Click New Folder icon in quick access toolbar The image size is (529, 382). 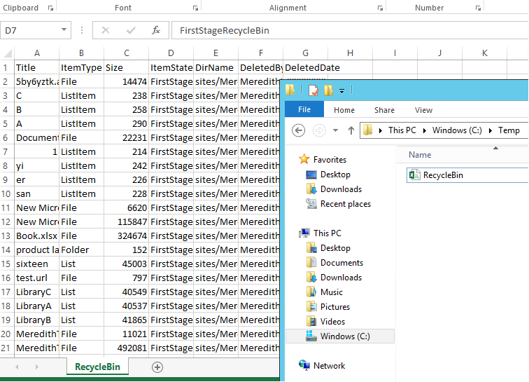point(329,90)
